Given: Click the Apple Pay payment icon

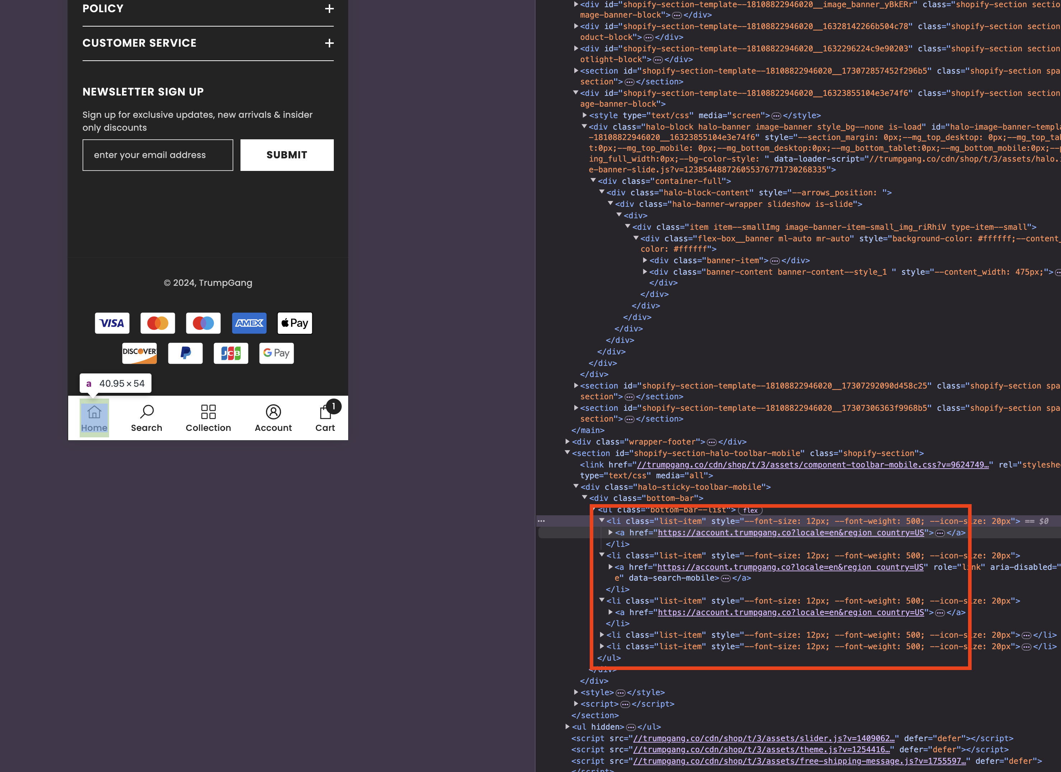Looking at the screenshot, I should [295, 323].
